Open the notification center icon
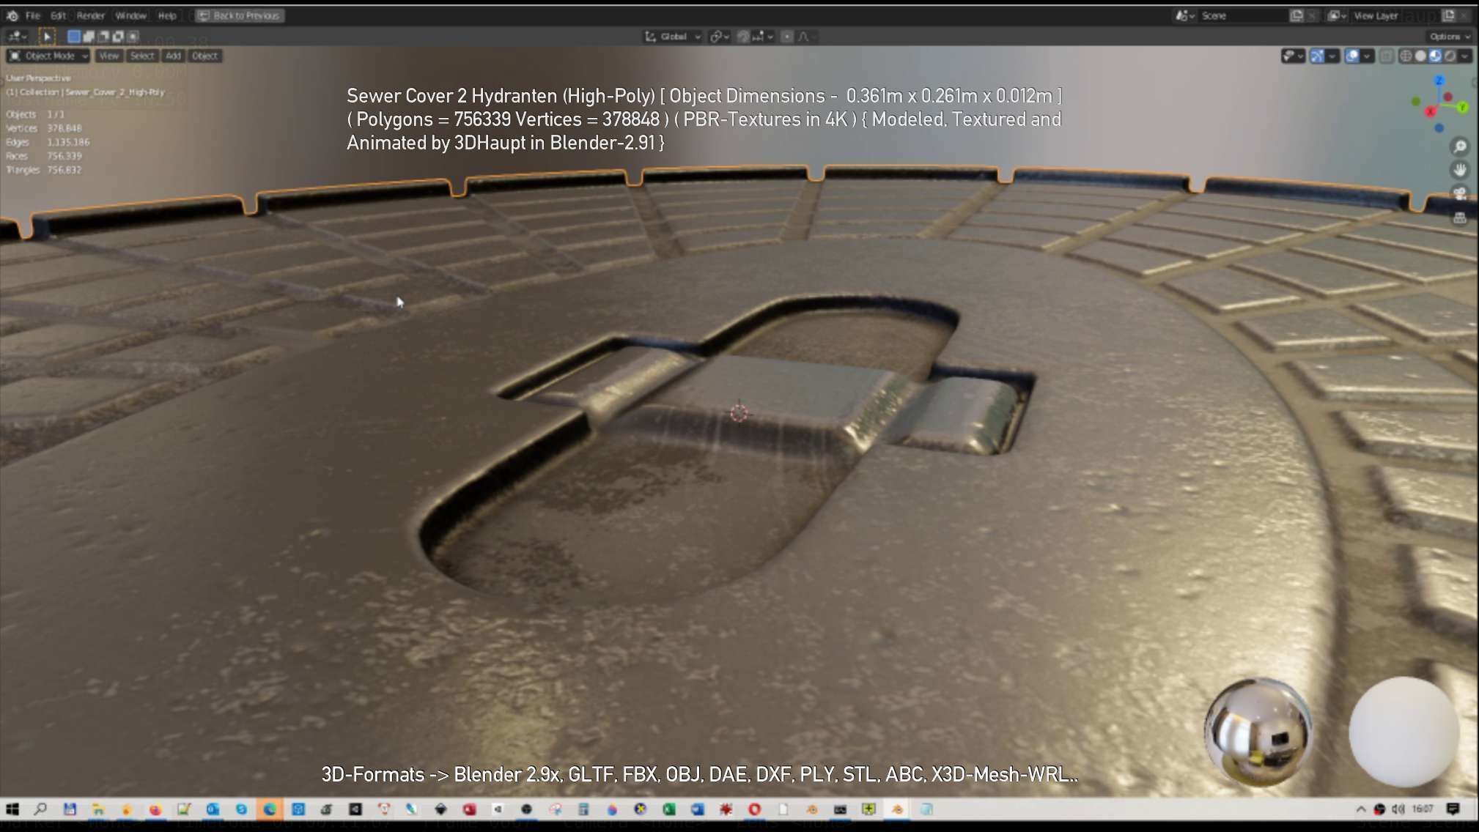Screen dimensions: 1479x832 click(x=1453, y=809)
